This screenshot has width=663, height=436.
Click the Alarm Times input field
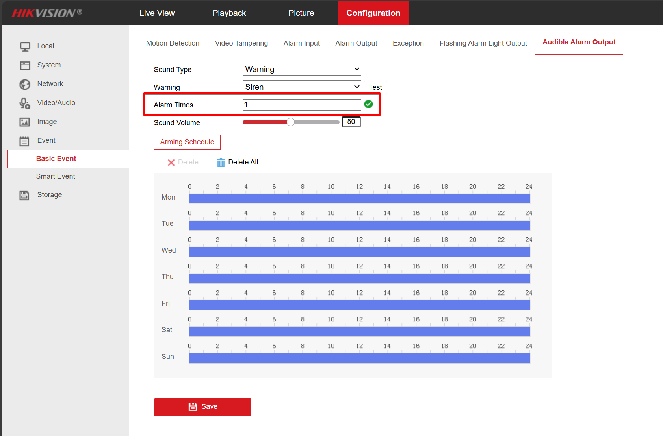(302, 105)
